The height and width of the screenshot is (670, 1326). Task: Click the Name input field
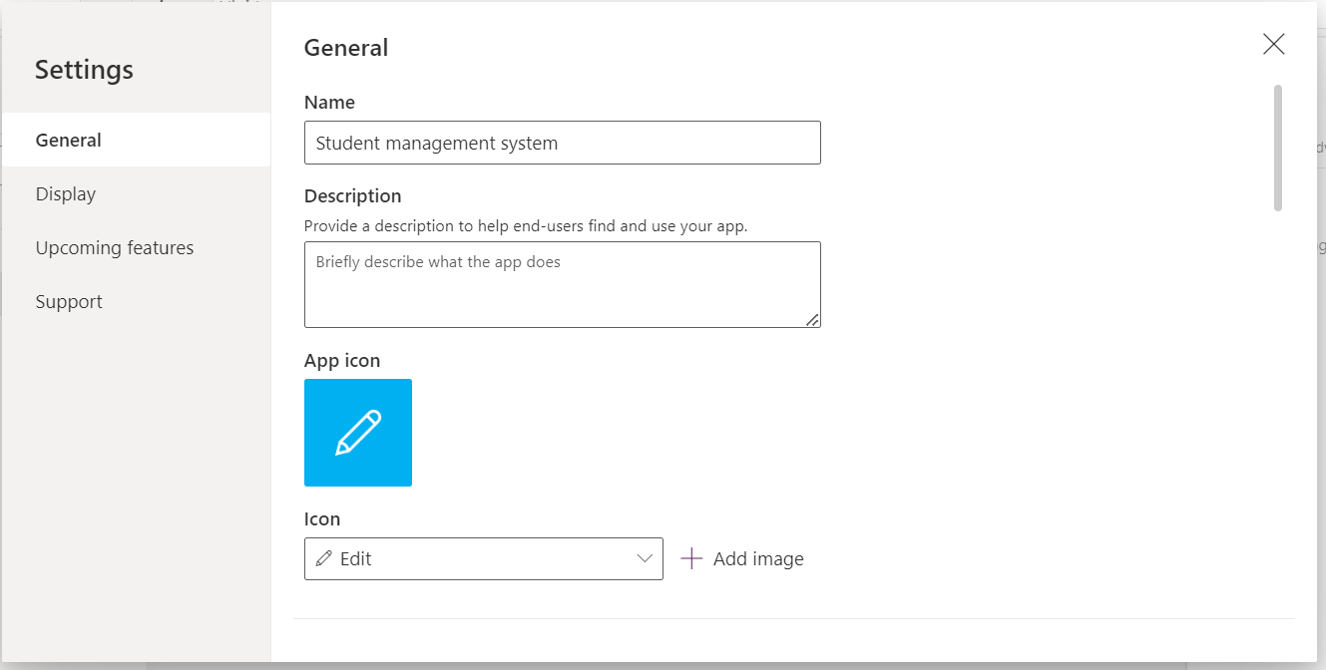tap(563, 143)
